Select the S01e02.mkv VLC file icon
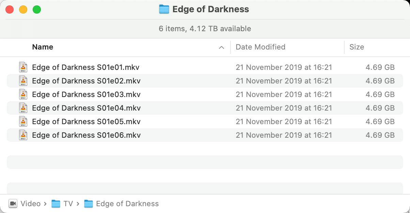This screenshot has height=213, width=410. point(23,81)
